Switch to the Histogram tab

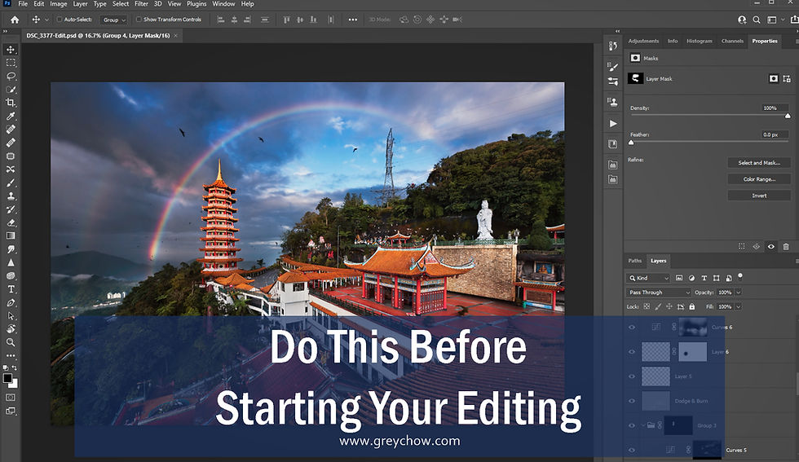tap(700, 41)
